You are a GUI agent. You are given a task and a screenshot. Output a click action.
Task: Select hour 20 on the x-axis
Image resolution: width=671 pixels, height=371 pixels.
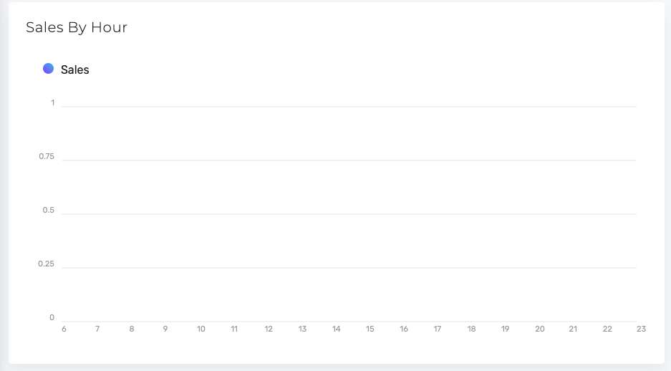tap(540, 329)
